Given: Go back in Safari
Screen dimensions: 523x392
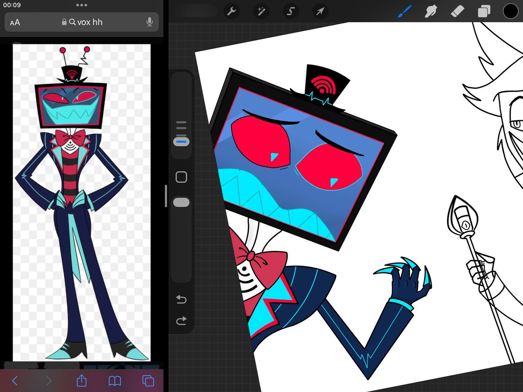Looking at the screenshot, I should coord(15,381).
